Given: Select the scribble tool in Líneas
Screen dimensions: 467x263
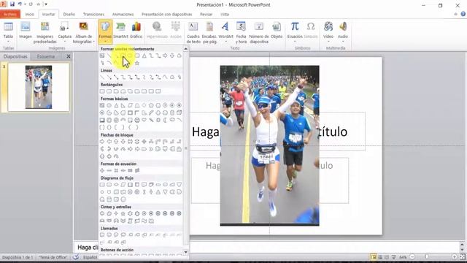Looking at the screenshot, I should (x=180, y=77).
